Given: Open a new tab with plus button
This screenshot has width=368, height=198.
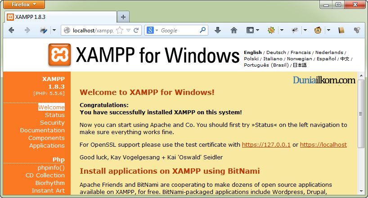Looking at the screenshot, I should pyautogui.click(x=123, y=17).
